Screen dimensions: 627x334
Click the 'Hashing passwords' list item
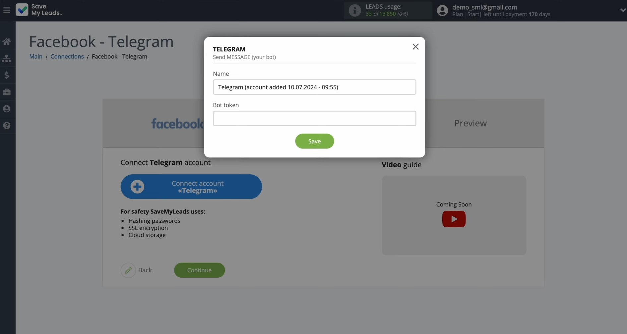[x=155, y=221]
